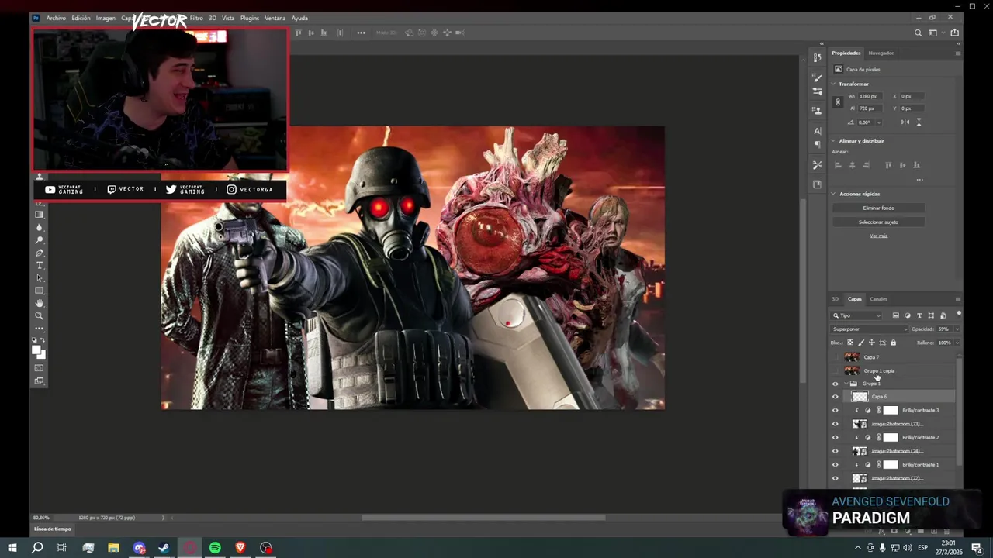Open the Character panel icon

point(818,131)
